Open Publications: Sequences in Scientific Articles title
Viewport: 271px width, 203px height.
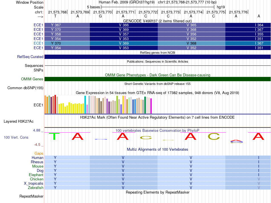point(157,61)
